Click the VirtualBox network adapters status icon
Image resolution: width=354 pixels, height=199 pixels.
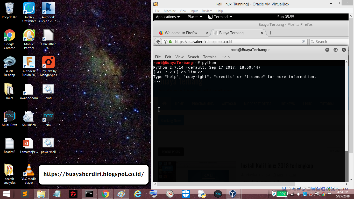point(299,189)
